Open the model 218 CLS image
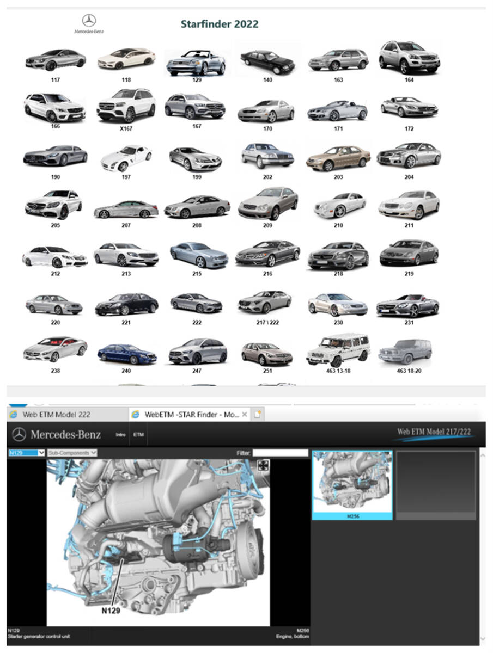This screenshot has width=493, height=653. point(338,255)
